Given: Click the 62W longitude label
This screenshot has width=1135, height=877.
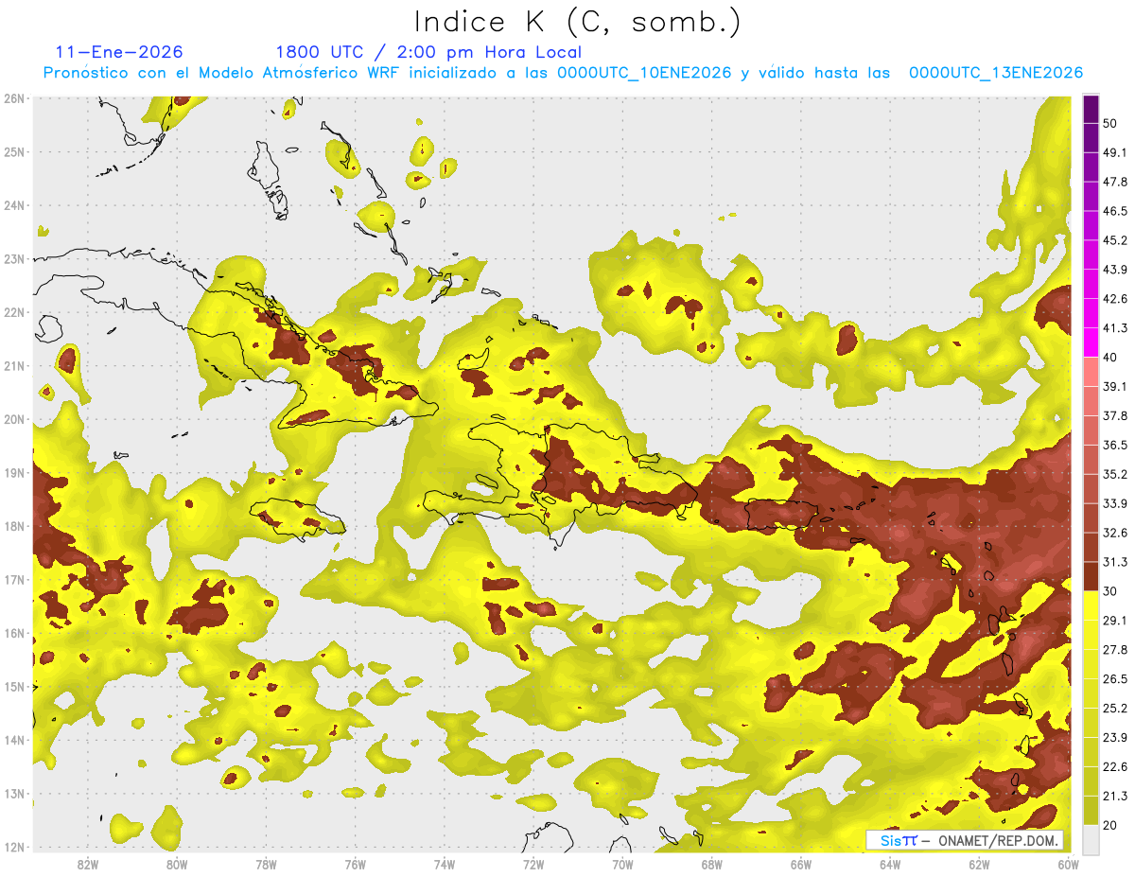Looking at the screenshot, I should (x=979, y=865).
